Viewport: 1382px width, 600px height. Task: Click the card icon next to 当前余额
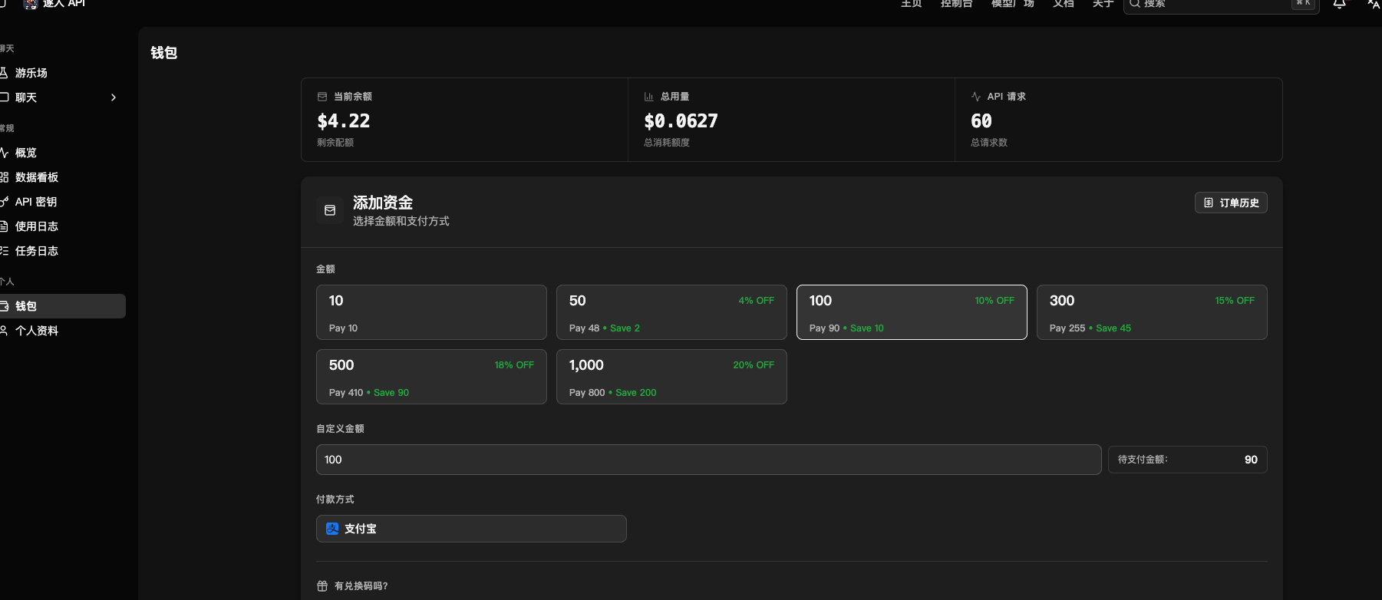[x=322, y=97]
